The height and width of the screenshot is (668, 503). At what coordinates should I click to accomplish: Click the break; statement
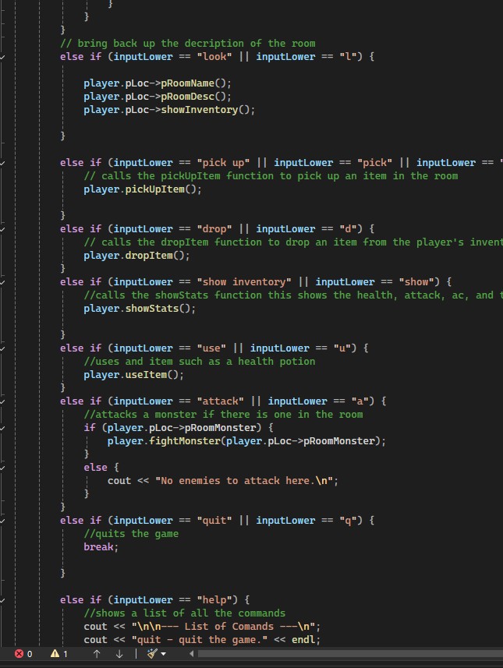coord(101,547)
